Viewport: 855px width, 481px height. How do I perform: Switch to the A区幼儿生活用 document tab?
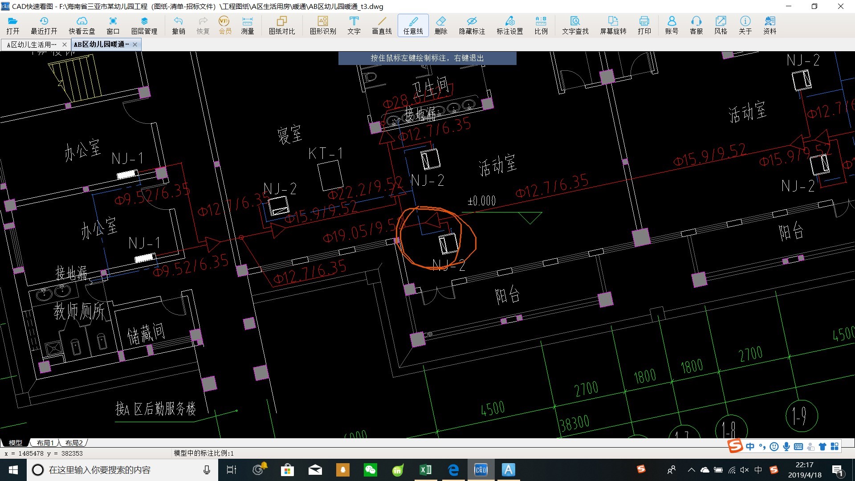coord(32,45)
